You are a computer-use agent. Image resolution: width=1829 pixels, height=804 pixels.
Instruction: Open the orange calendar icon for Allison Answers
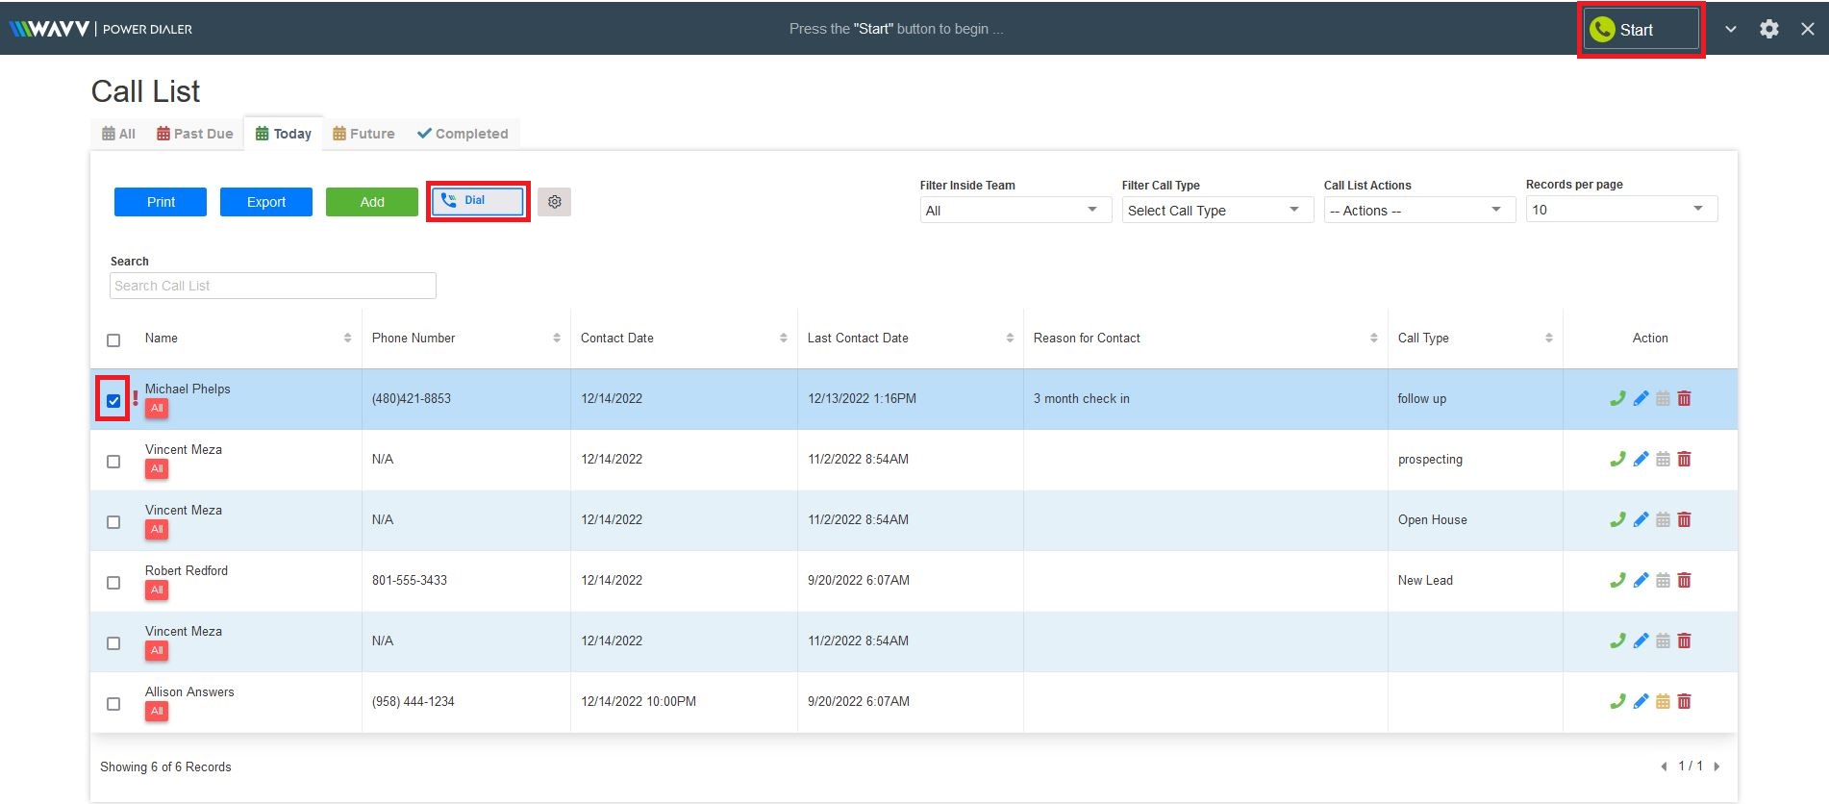(x=1663, y=701)
